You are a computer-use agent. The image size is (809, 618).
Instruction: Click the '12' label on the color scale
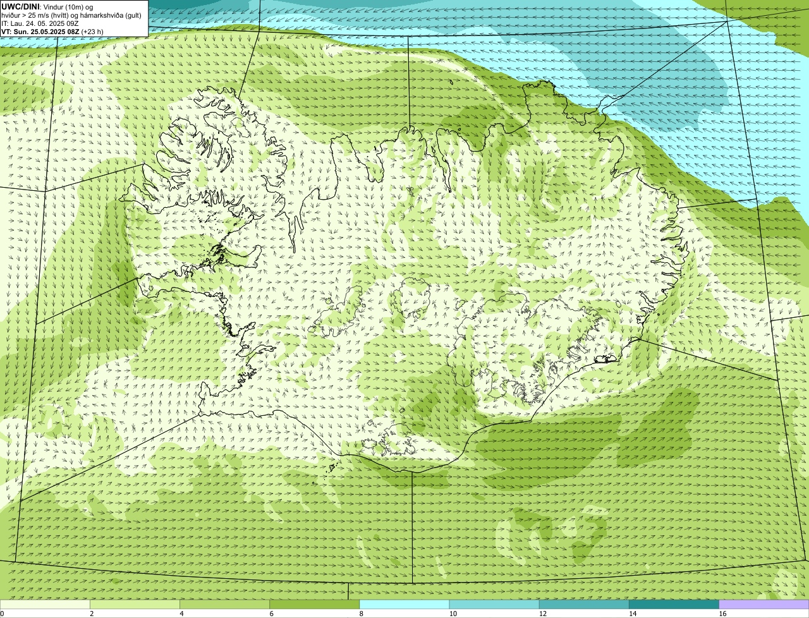click(542, 614)
